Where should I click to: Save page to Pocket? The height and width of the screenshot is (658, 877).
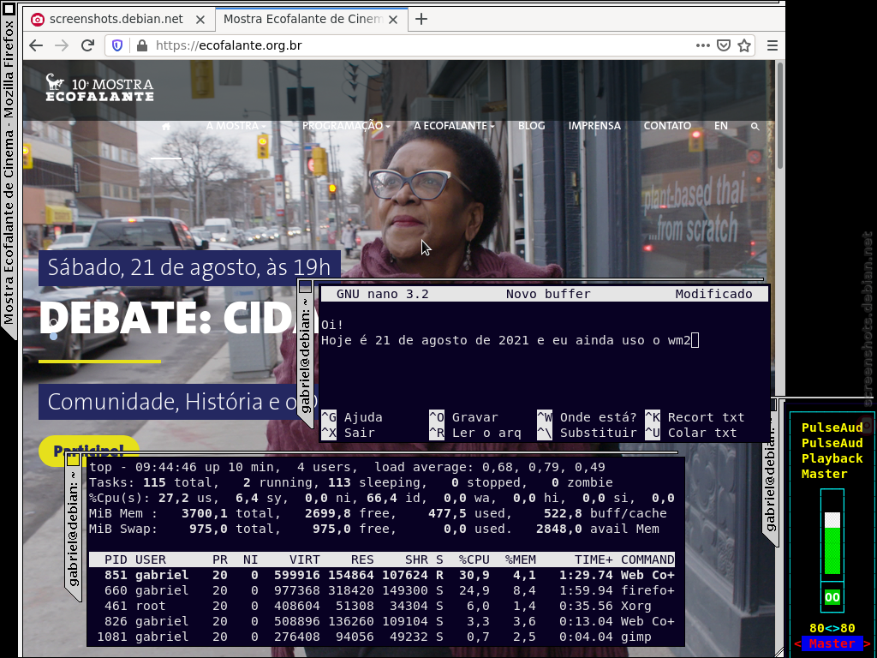tap(724, 45)
